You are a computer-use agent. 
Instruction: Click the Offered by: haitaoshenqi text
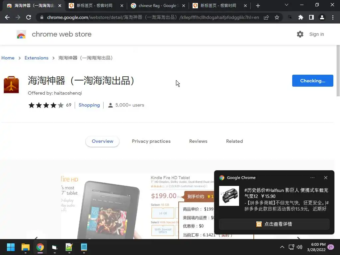(x=55, y=93)
